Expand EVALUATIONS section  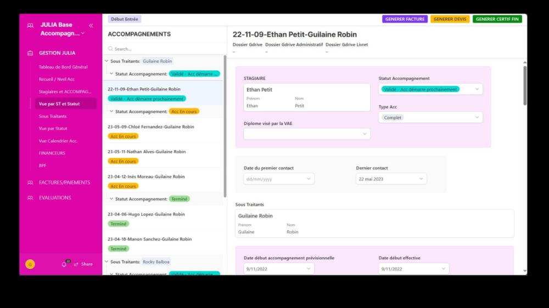click(55, 198)
